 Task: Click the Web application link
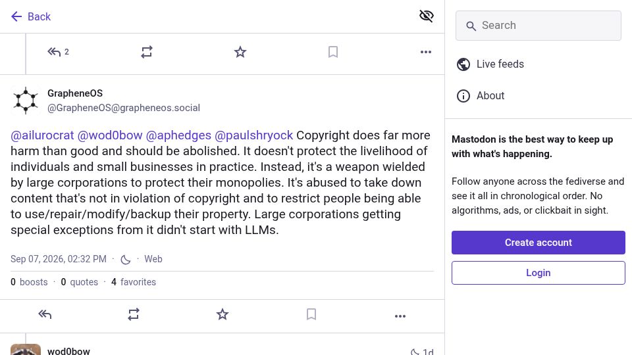153,259
